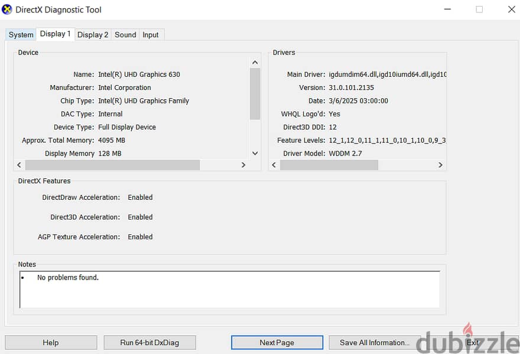The image size is (520, 354).
Task: Click Device panel vertical scrollbar thumb
Action: point(255,93)
